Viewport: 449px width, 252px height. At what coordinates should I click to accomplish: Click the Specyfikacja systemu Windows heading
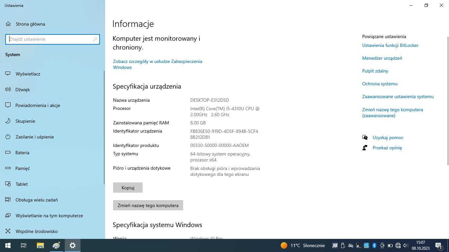pos(157,225)
